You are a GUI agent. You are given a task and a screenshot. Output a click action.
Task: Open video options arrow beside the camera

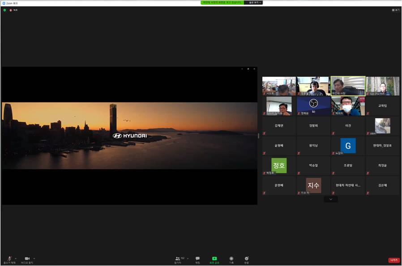point(34,258)
